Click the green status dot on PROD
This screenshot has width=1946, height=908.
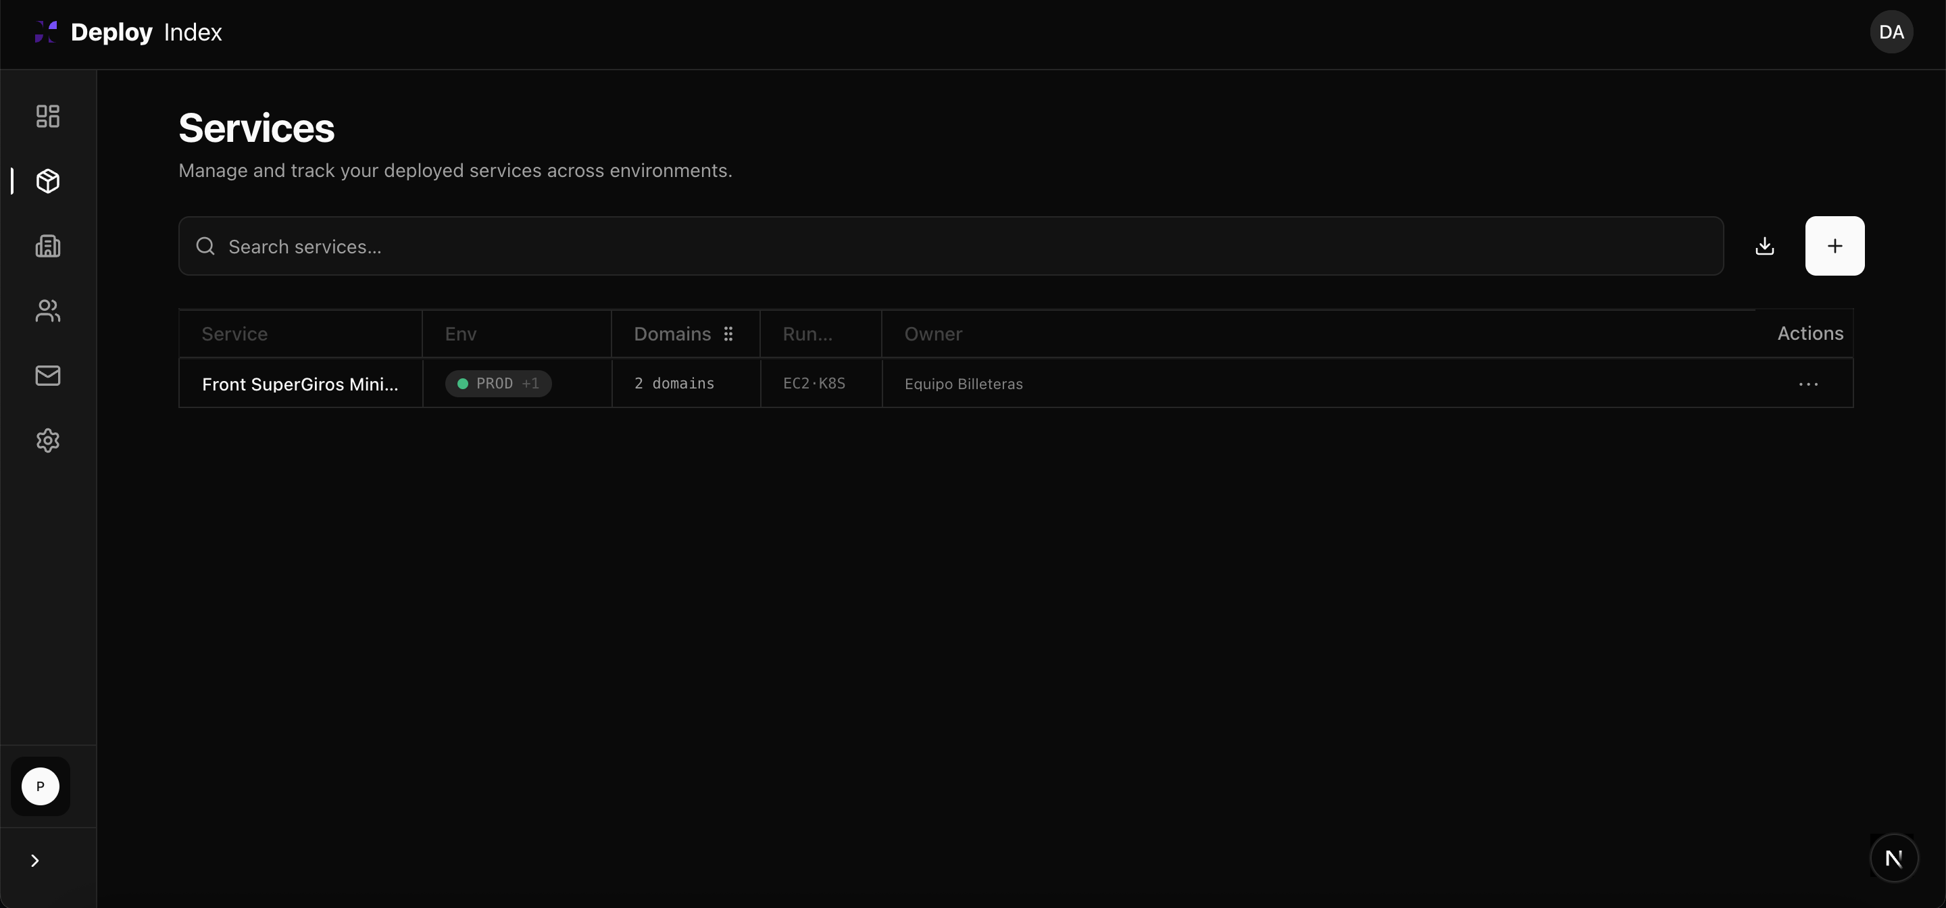[x=461, y=383]
